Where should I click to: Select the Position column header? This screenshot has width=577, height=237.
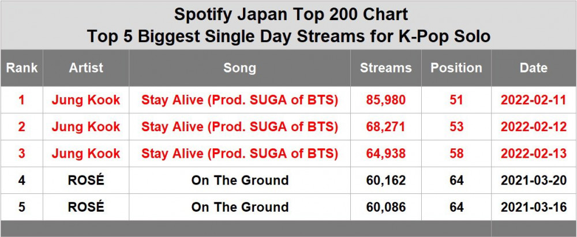pos(456,68)
